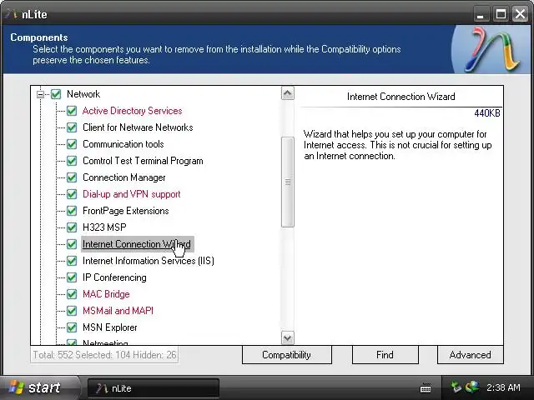Select Comtrol Test Terminal Program item
Screen dimensions: 534x400
143,161
